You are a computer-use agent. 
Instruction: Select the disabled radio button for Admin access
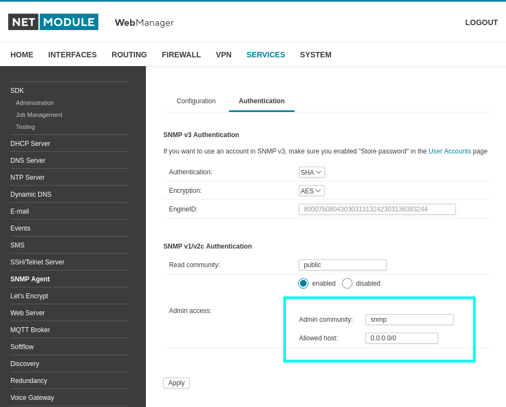(x=347, y=284)
